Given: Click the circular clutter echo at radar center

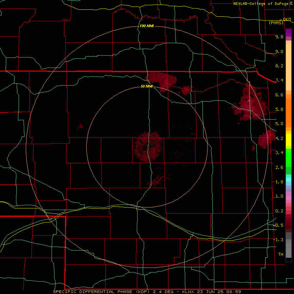Looking at the screenshot, I should tap(148, 146).
